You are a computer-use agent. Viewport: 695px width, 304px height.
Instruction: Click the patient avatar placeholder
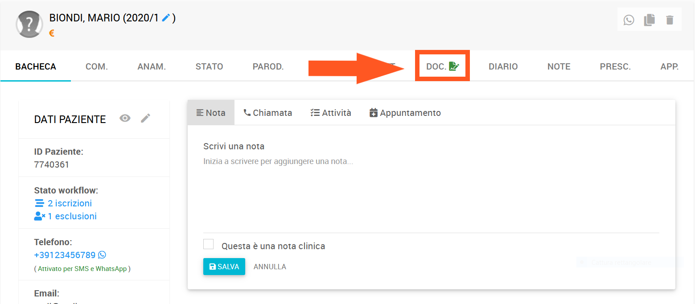point(29,24)
